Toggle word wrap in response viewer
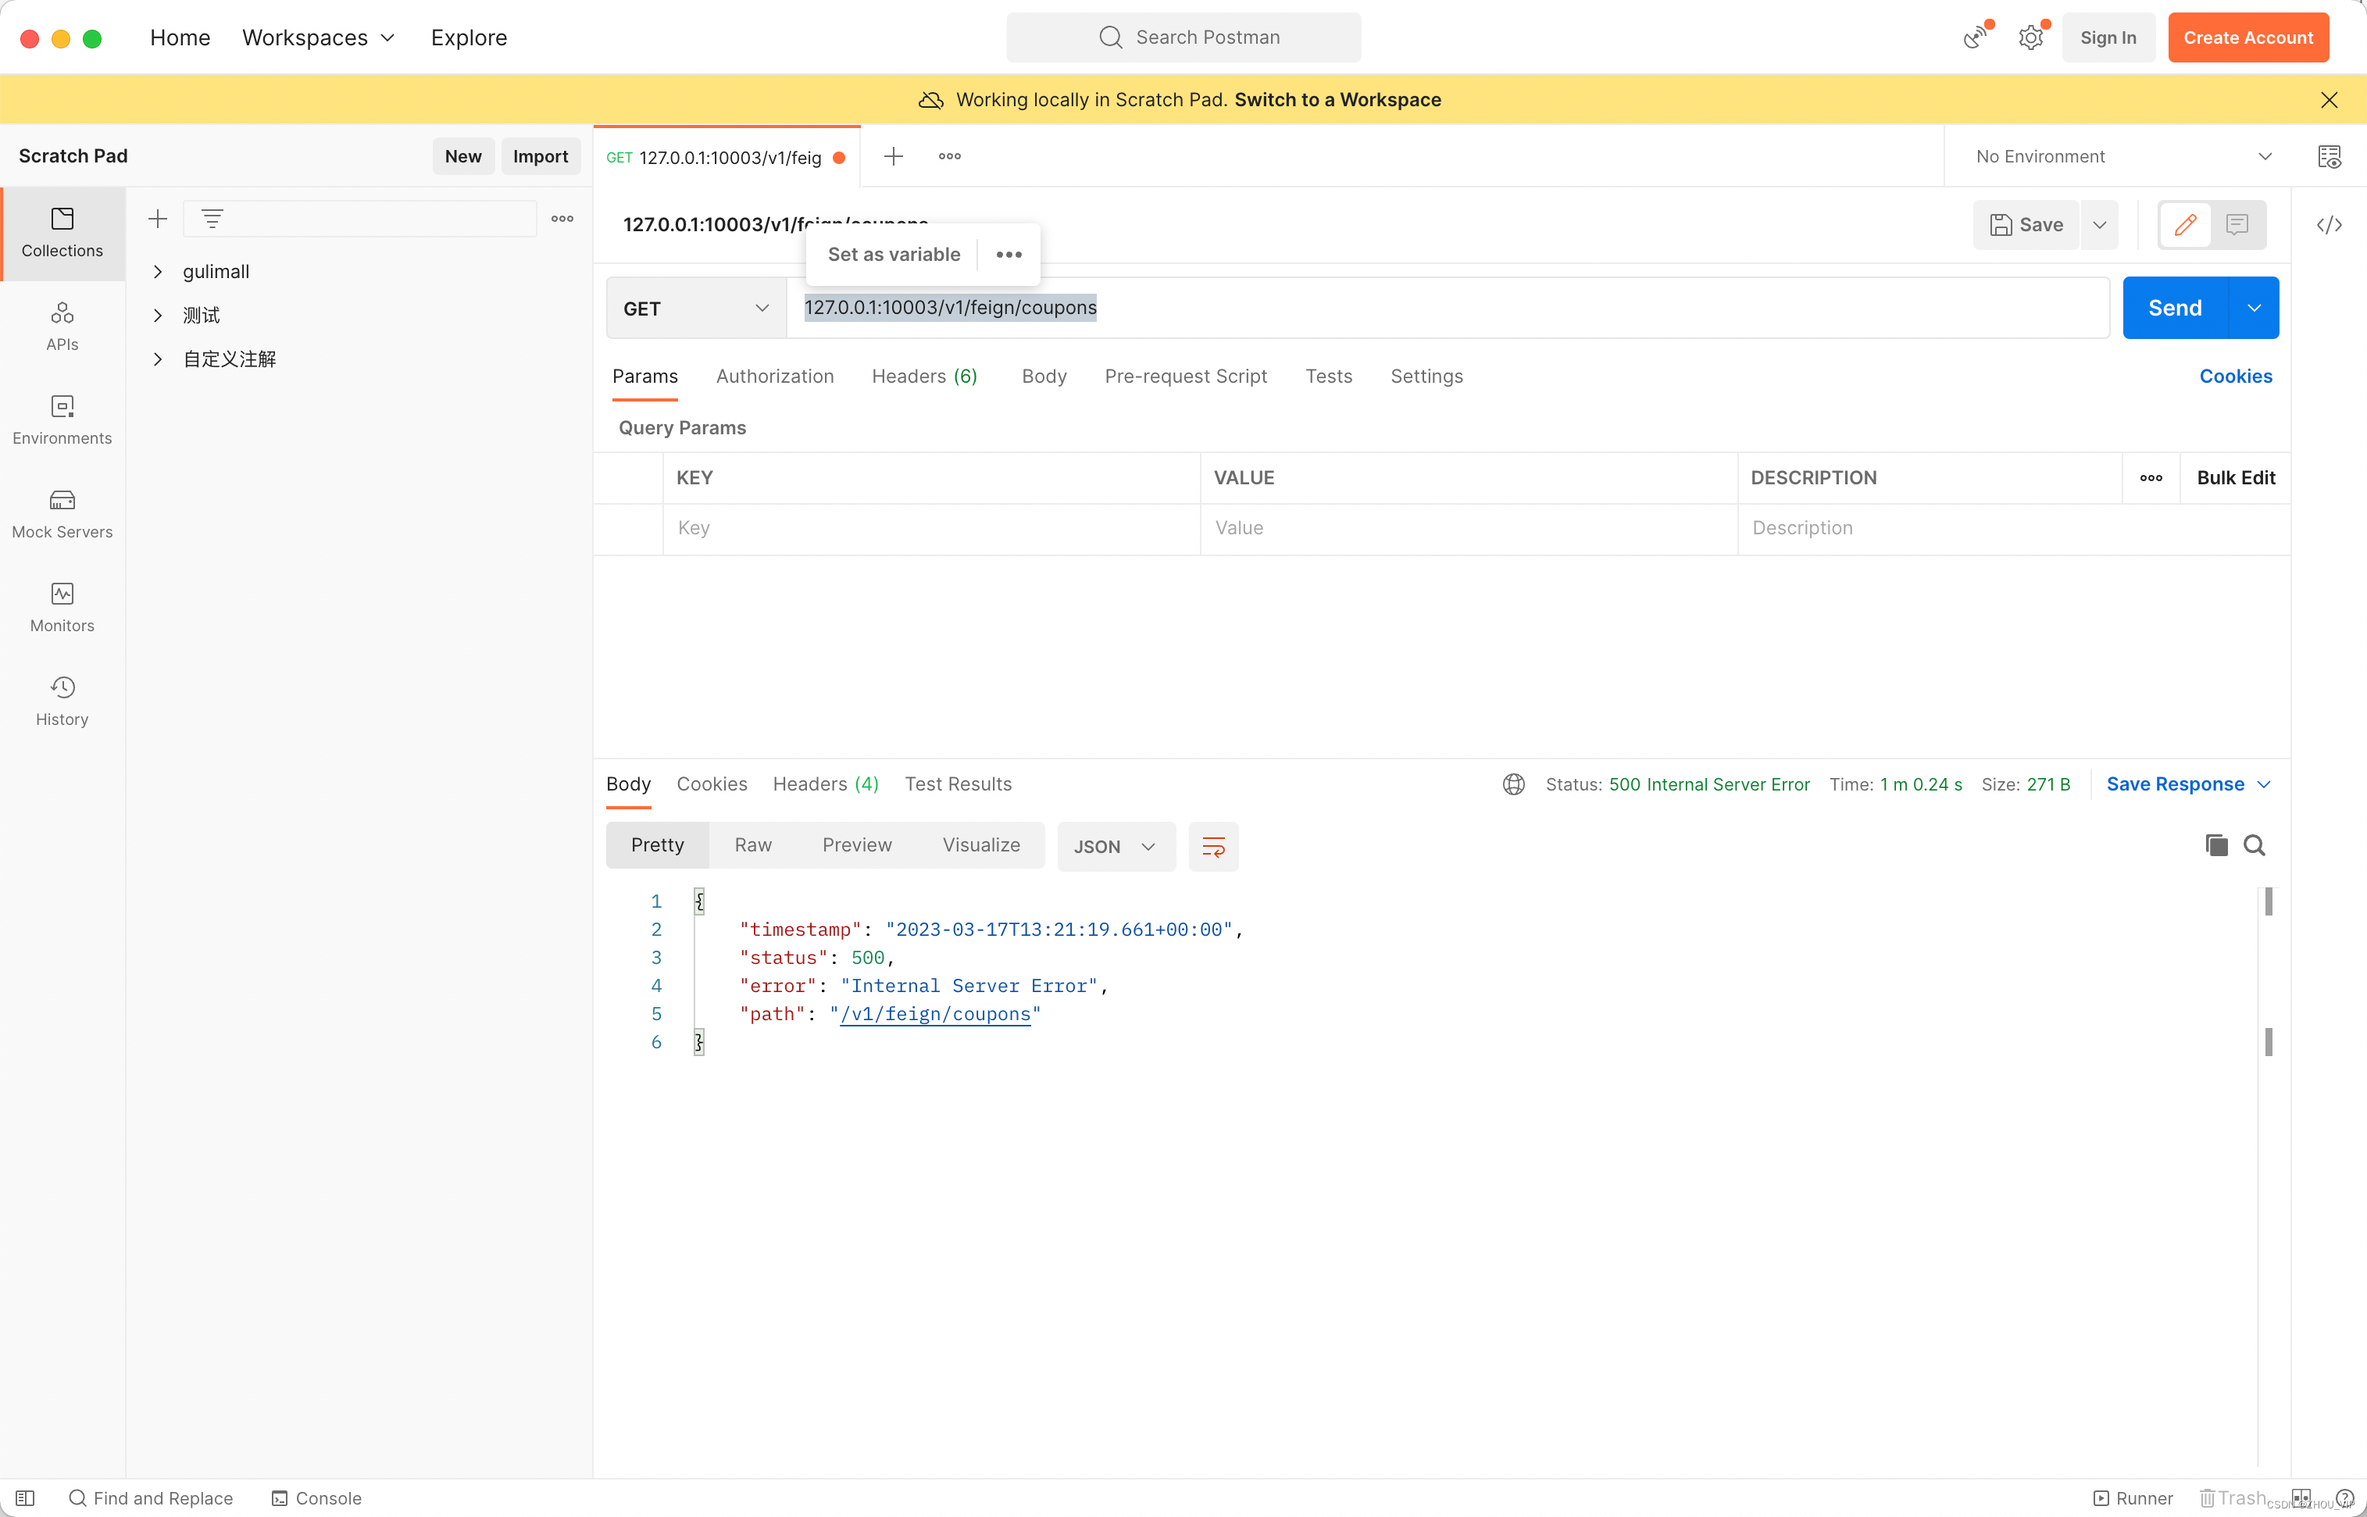Screen dimensions: 2367x1517 (1213, 846)
